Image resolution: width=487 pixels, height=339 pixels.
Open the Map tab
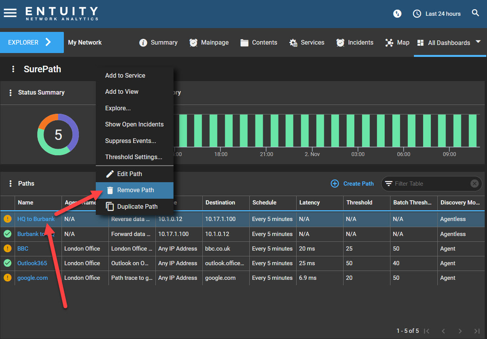tap(397, 43)
